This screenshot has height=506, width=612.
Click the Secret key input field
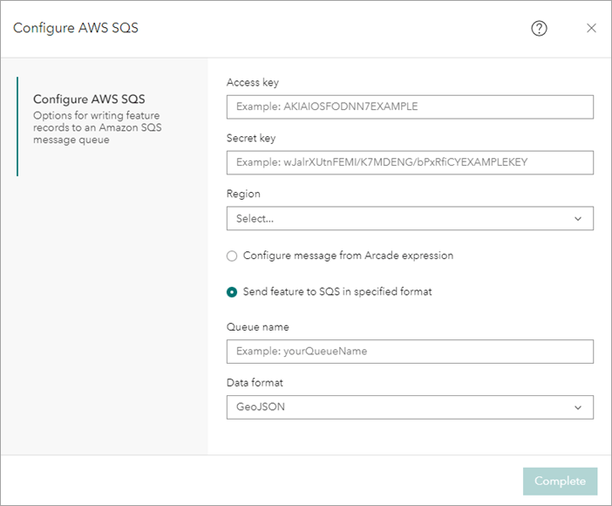410,162
